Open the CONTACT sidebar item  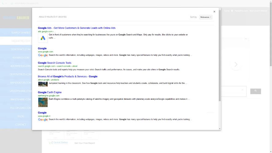[21, 125]
